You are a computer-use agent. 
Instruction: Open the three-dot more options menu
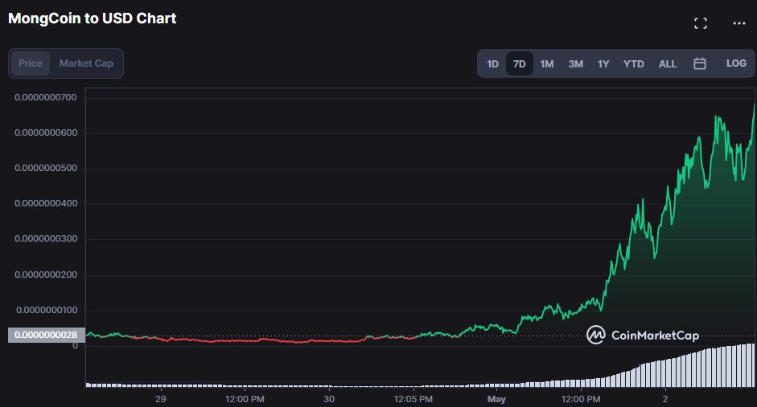tap(738, 23)
